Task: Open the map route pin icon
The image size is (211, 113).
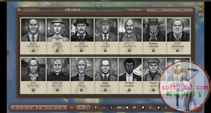Action: point(24,107)
